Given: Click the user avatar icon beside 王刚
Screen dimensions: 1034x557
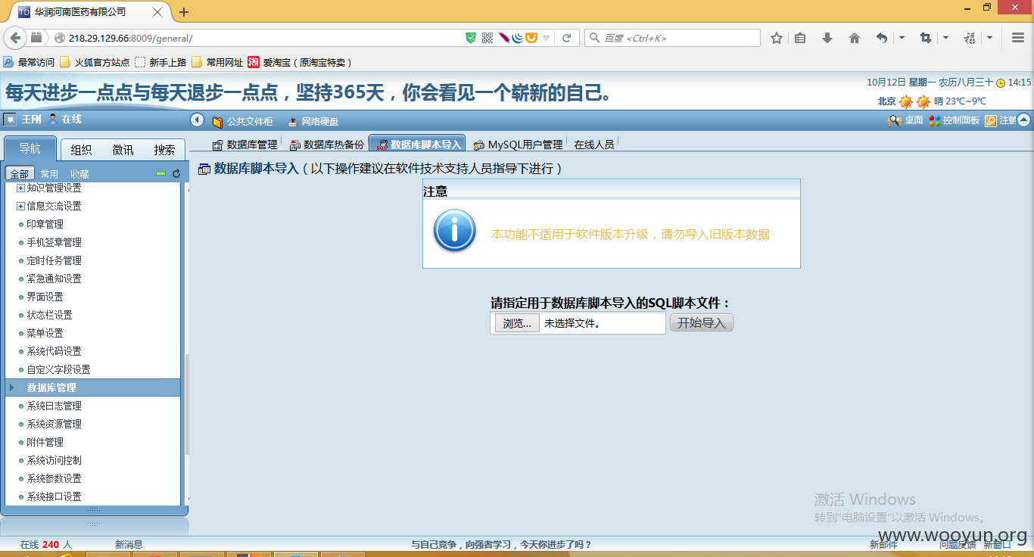Looking at the screenshot, I should click(x=10, y=119).
